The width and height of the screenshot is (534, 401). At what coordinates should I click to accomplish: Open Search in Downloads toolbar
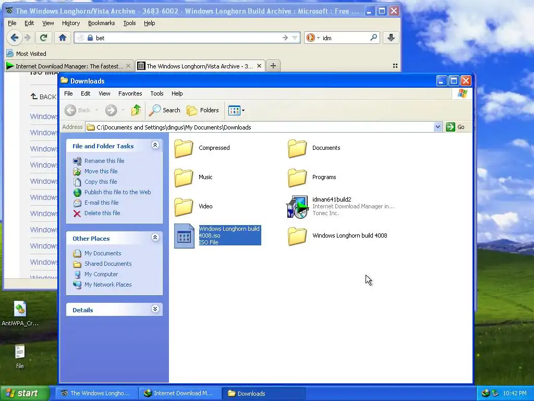tap(165, 110)
